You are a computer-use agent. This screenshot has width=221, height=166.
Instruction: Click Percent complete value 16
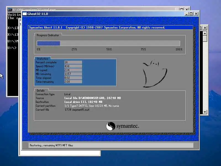tap(73, 62)
